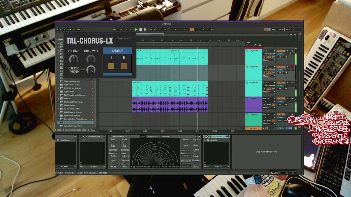Click the stacked-lines icon beside the W button
The height and width of the screenshot is (197, 351).
point(300,34)
